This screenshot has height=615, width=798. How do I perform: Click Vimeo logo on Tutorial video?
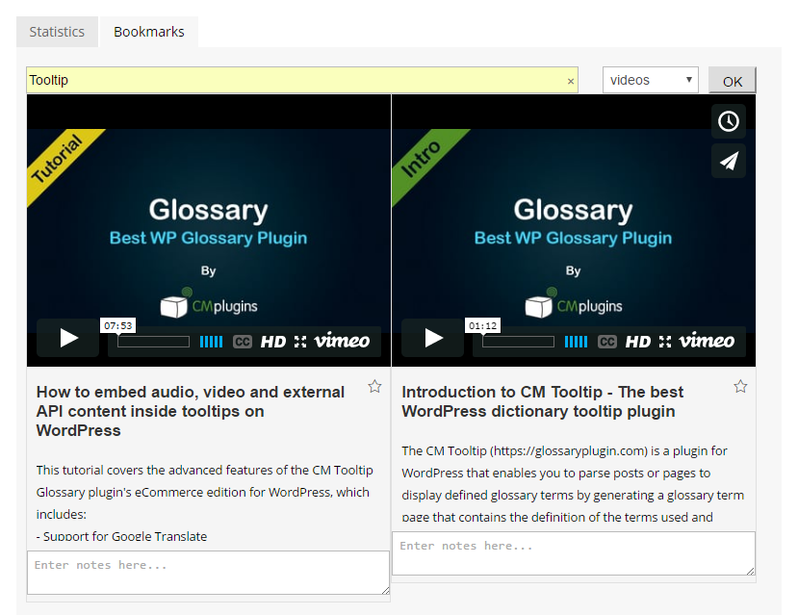[342, 341]
